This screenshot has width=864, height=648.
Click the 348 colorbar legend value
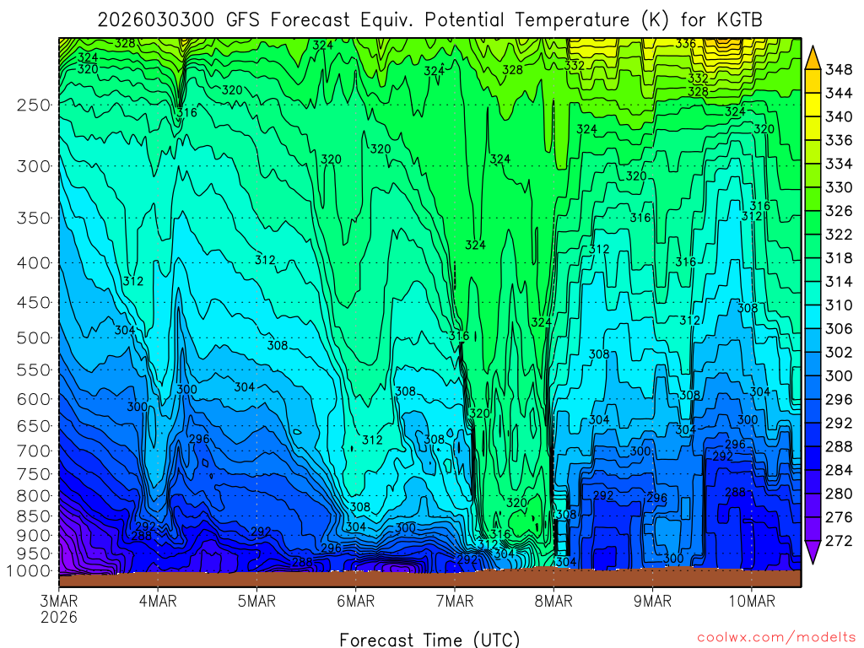click(x=839, y=69)
